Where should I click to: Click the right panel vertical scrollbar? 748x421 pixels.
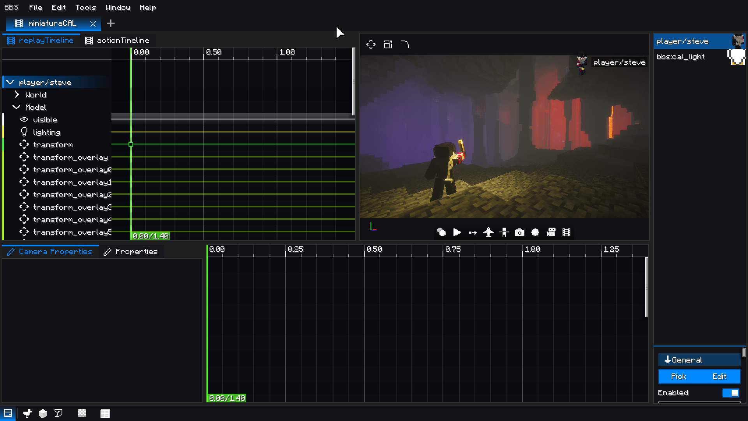point(744,353)
